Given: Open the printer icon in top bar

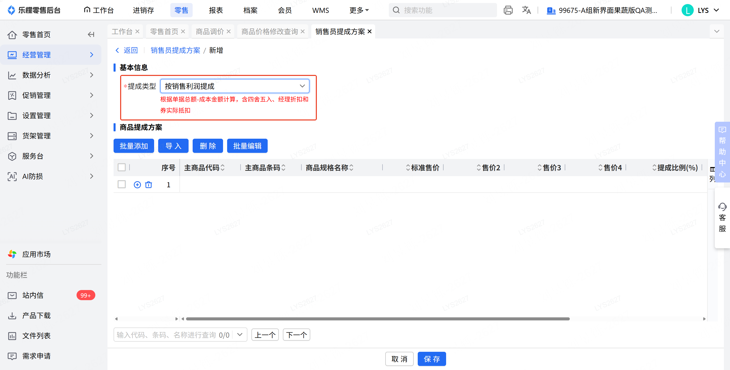Looking at the screenshot, I should pos(508,10).
